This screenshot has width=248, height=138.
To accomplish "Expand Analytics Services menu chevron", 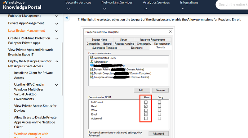I will (146, 9).
